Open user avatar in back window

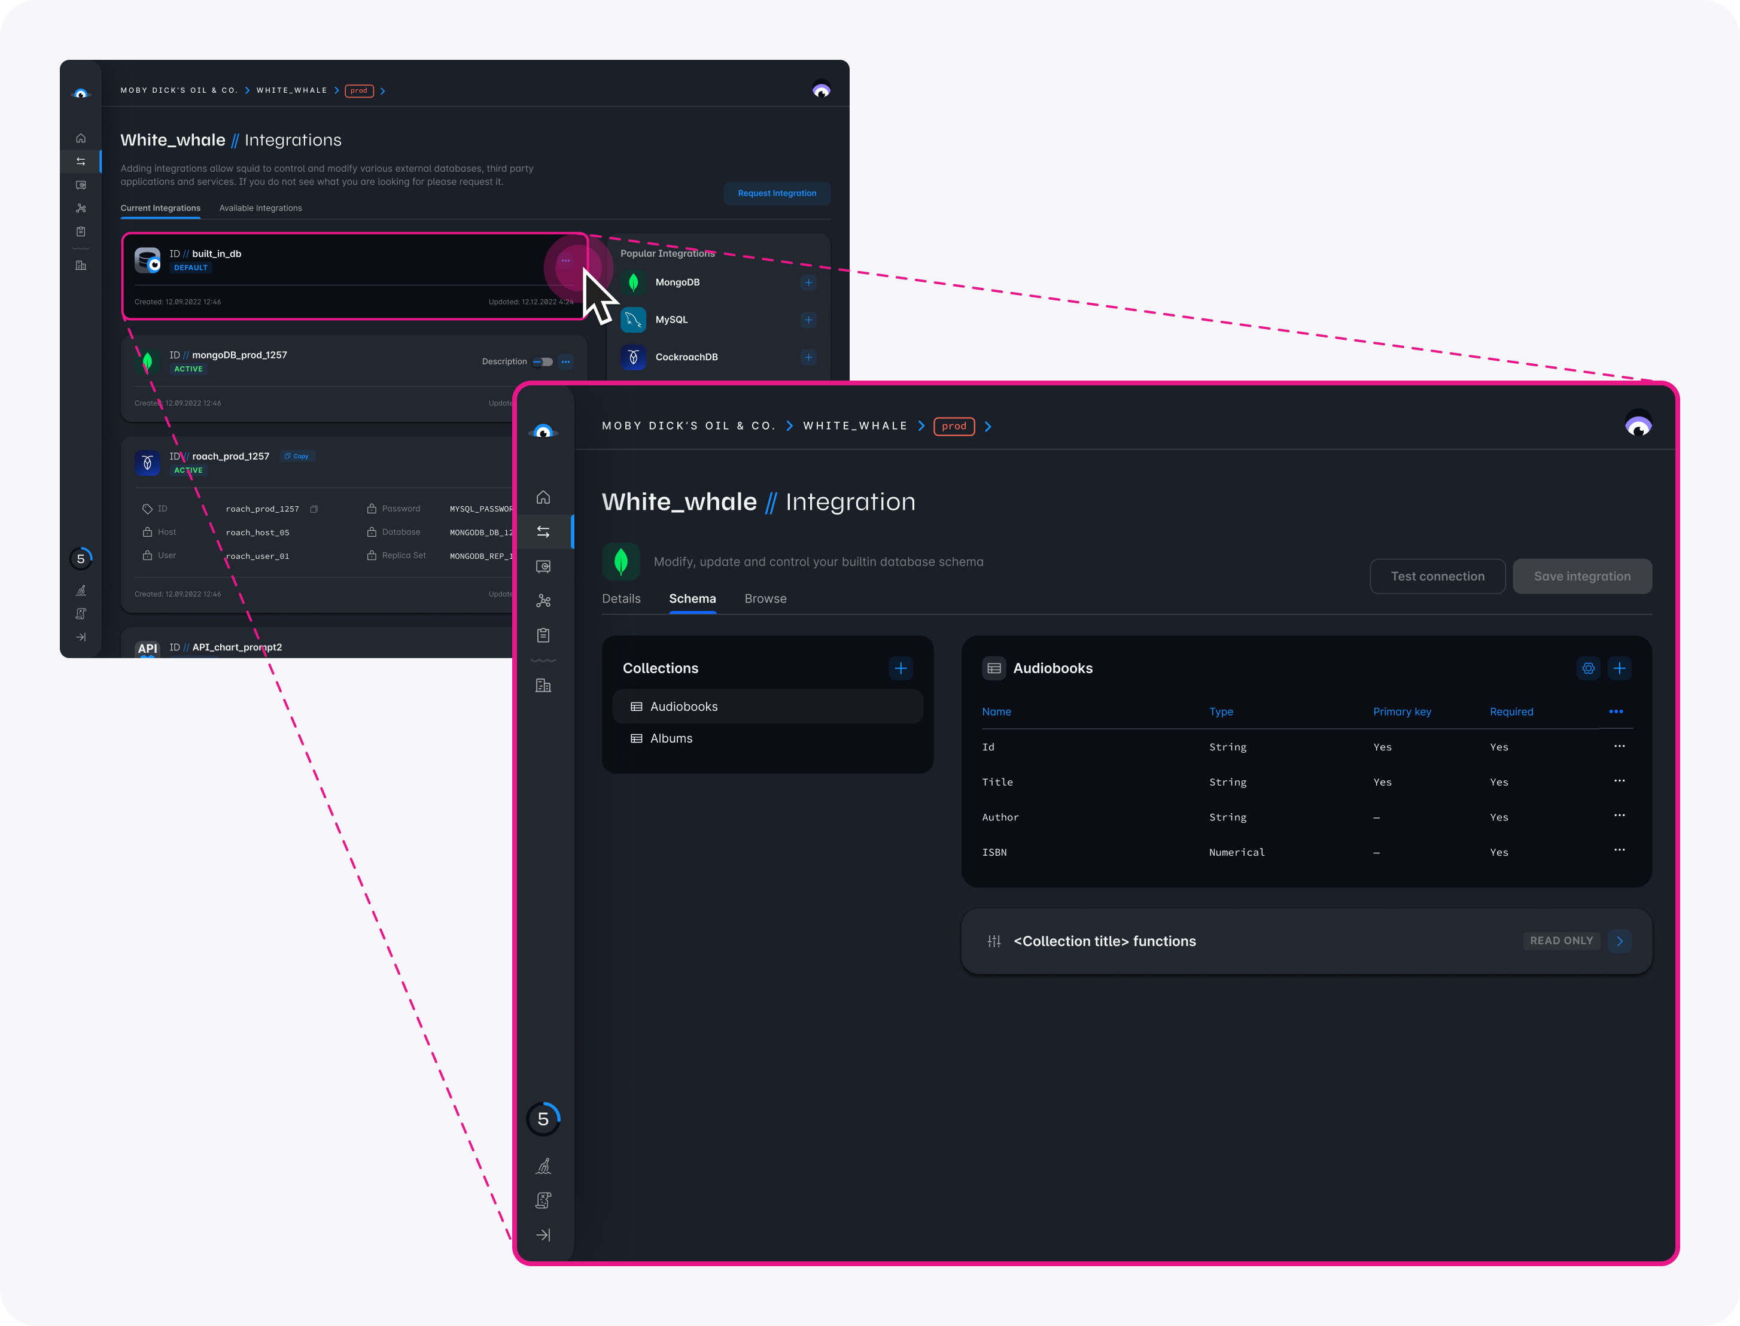point(822,90)
